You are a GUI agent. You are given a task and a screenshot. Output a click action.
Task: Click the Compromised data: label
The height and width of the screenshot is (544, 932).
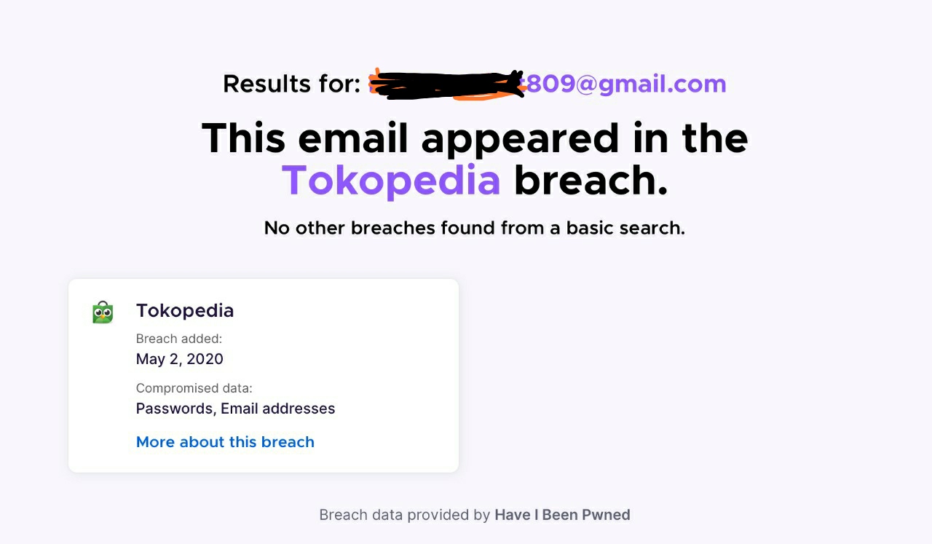point(194,388)
